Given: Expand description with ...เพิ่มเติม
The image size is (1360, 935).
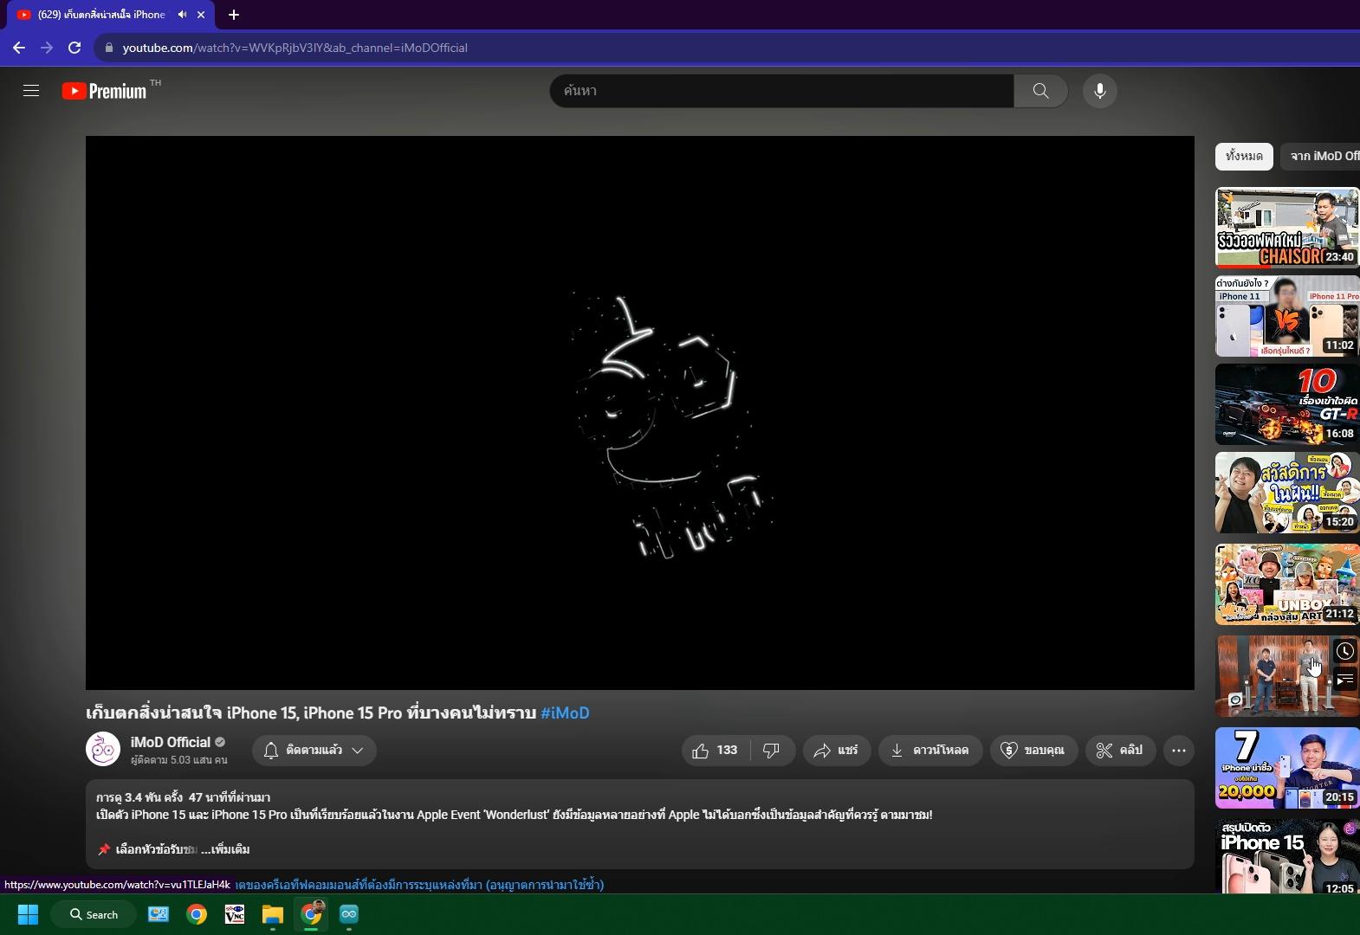Looking at the screenshot, I should (x=225, y=849).
